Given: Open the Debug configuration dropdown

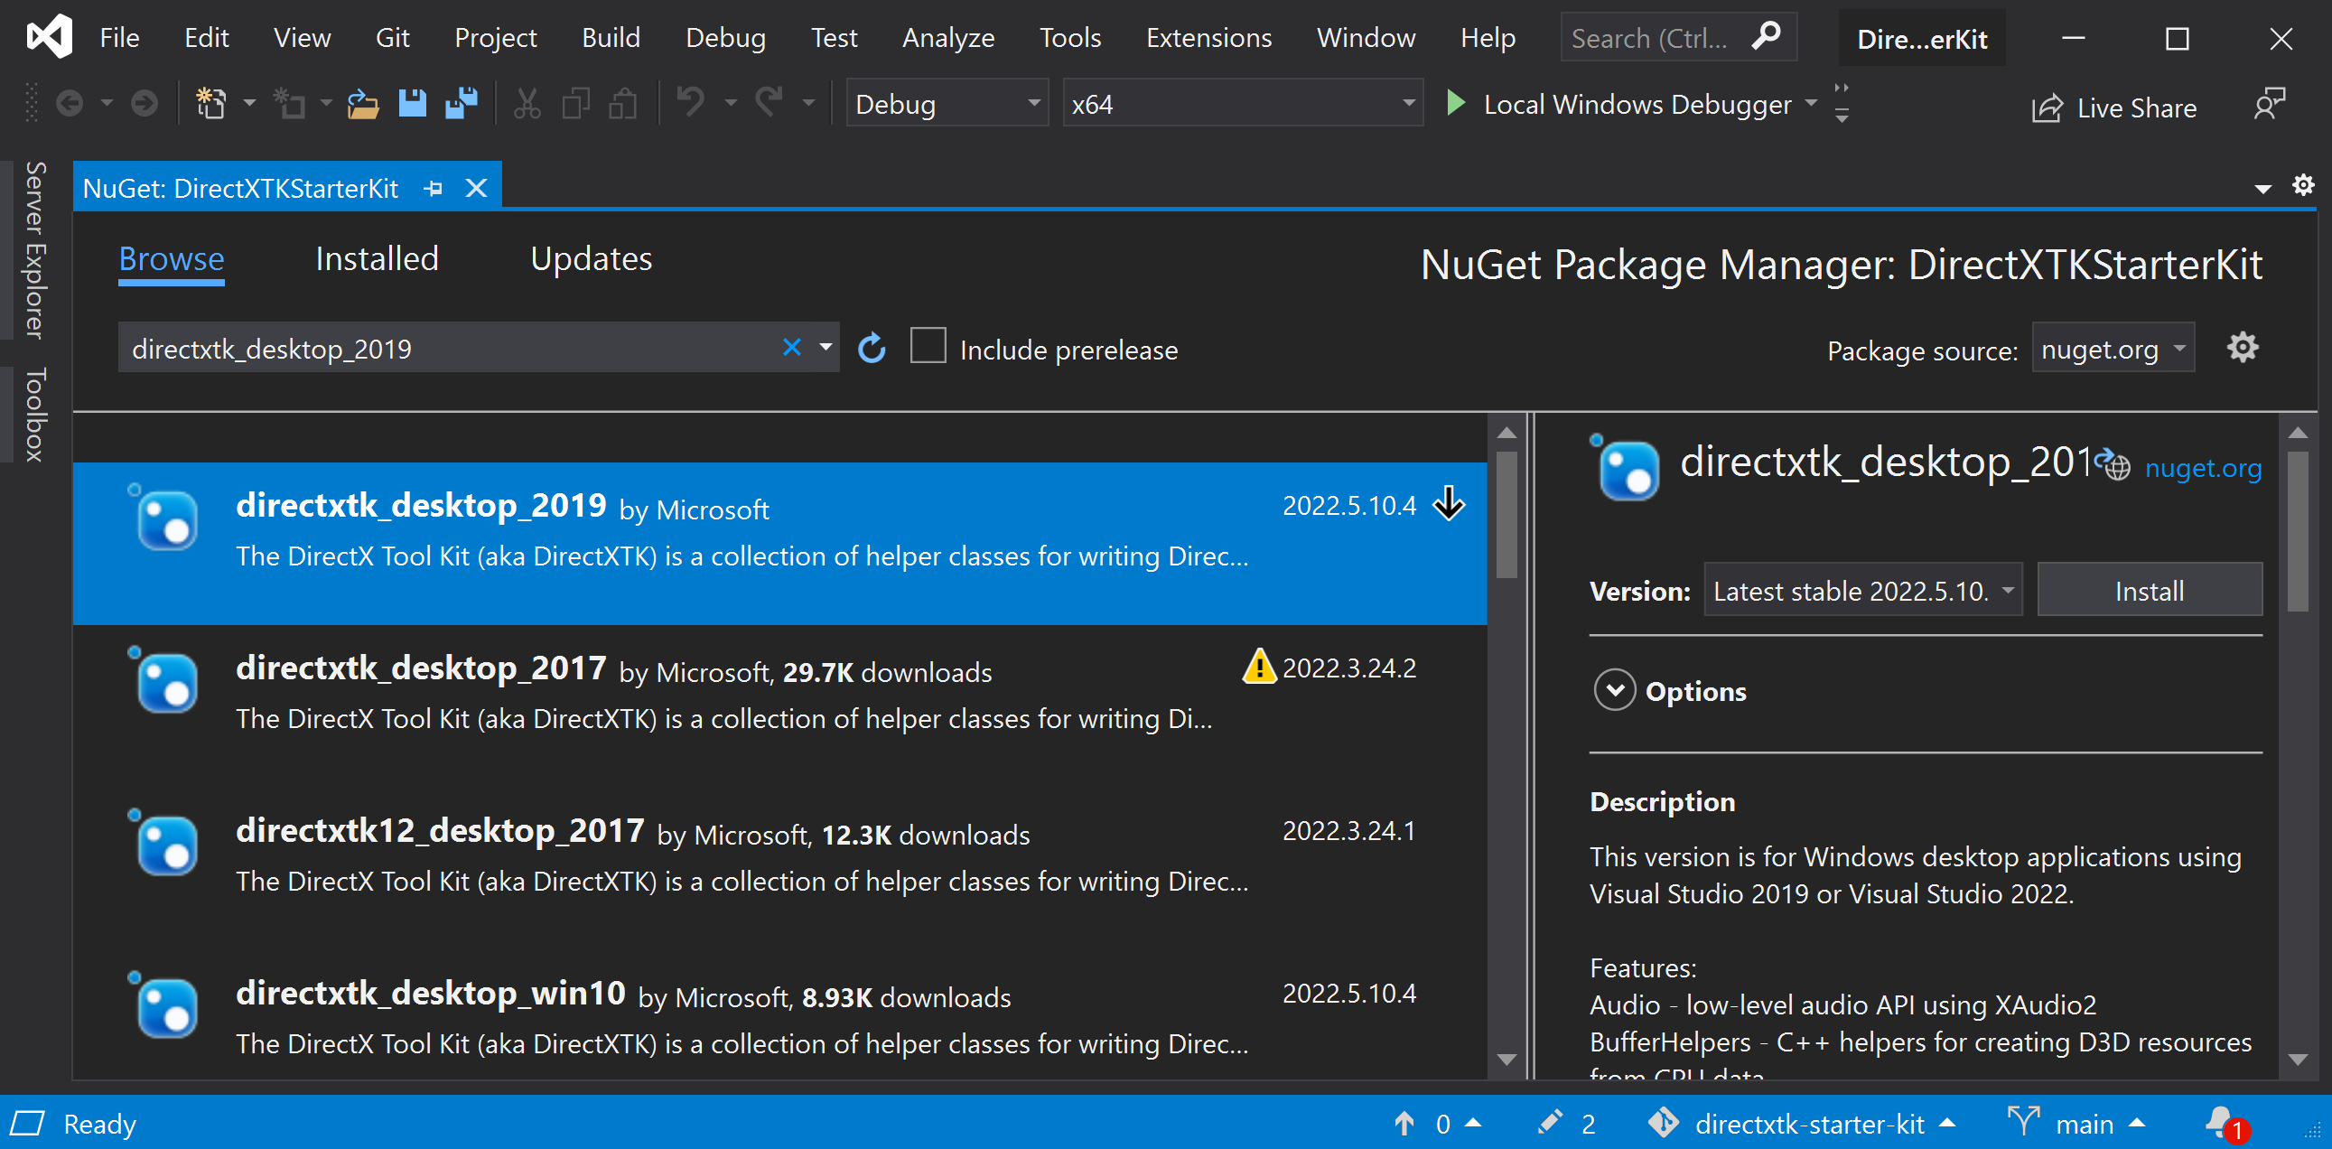Looking at the screenshot, I should coord(946,103).
